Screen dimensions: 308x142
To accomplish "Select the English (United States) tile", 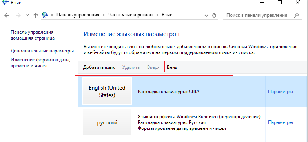I will [107, 91].
